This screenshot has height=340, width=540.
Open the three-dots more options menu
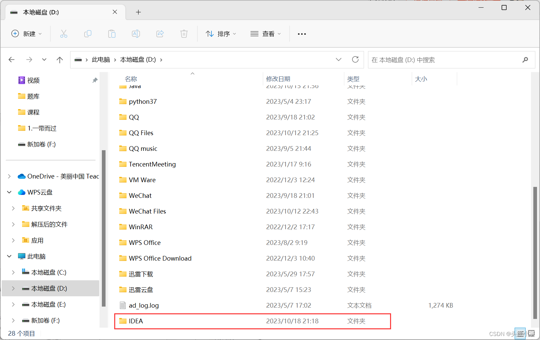[302, 34]
